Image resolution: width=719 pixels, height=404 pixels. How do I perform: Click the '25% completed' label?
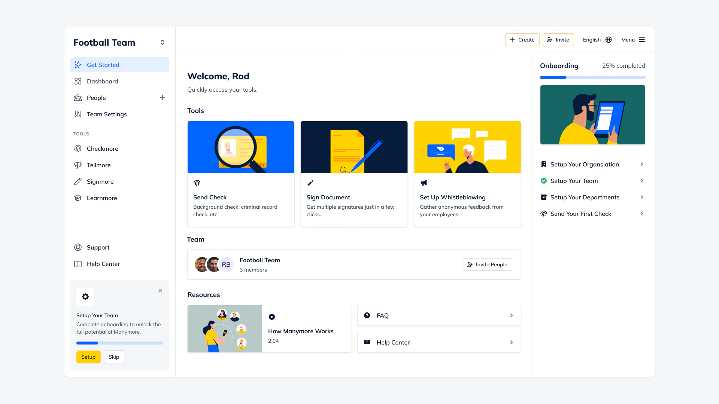624,65
